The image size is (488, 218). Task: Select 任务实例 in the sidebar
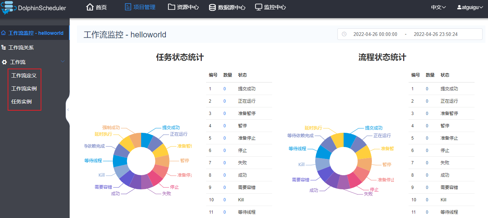(x=21, y=102)
